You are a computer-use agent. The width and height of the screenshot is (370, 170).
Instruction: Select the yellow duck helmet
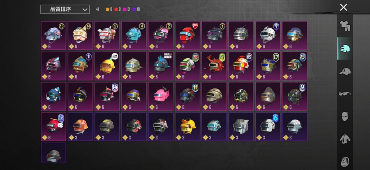187,127
